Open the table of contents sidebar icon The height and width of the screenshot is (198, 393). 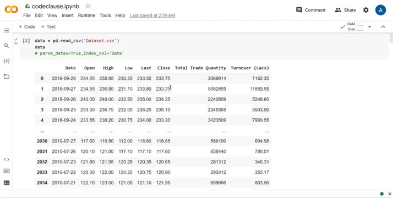click(7, 31)
